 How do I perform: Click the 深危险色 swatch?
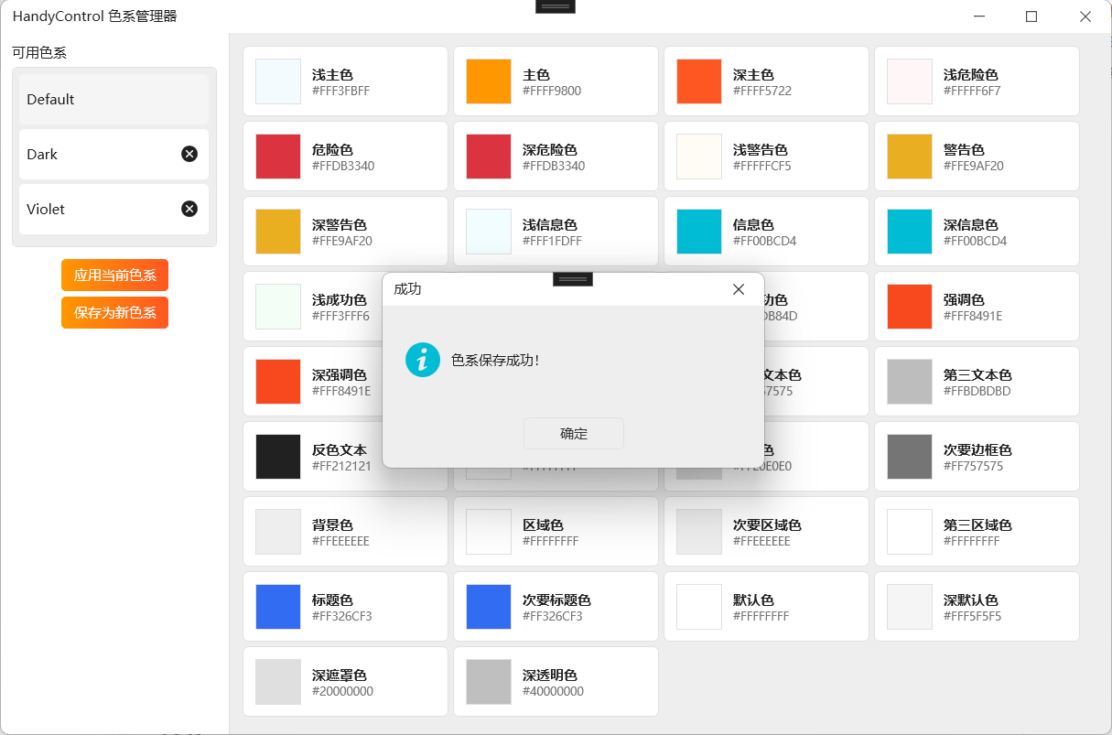tap(489, 157)
